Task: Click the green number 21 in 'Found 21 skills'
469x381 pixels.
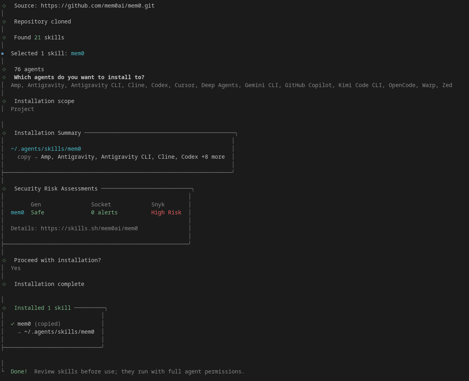Action: click(x=37, y=37)
